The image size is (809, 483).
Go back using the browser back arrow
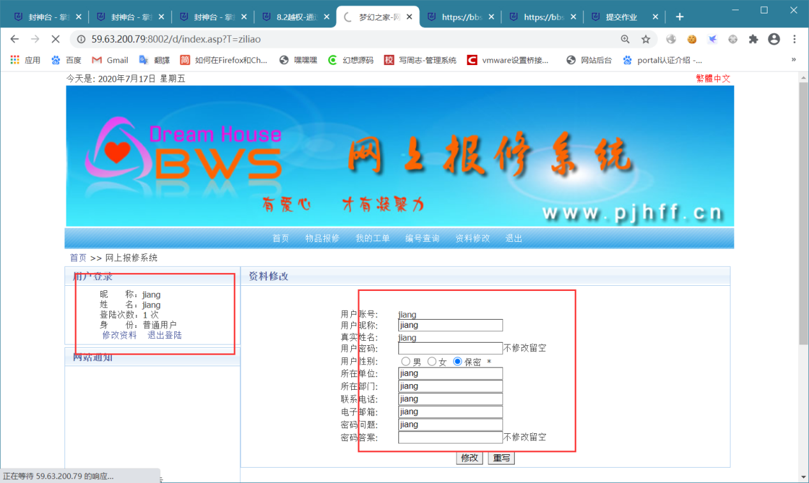(x=15, y=39)
